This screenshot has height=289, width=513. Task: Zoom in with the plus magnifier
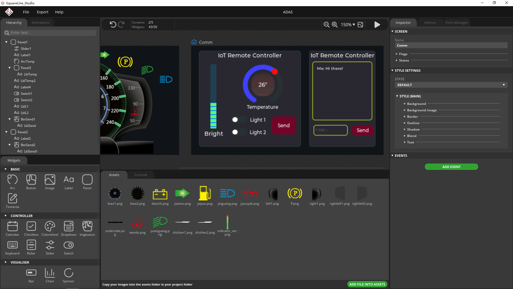[334, 25]
